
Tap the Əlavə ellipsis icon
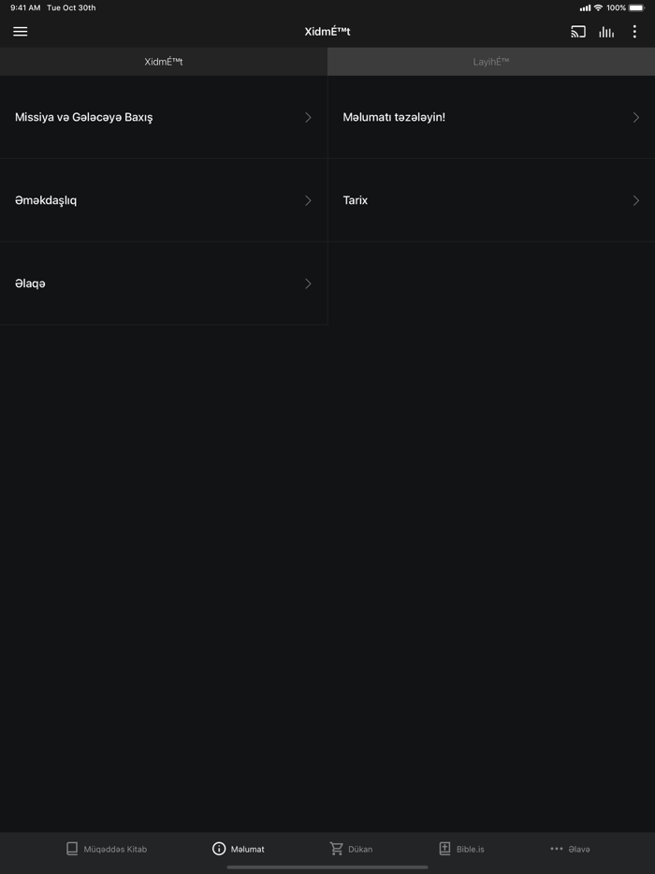(557, 849)
